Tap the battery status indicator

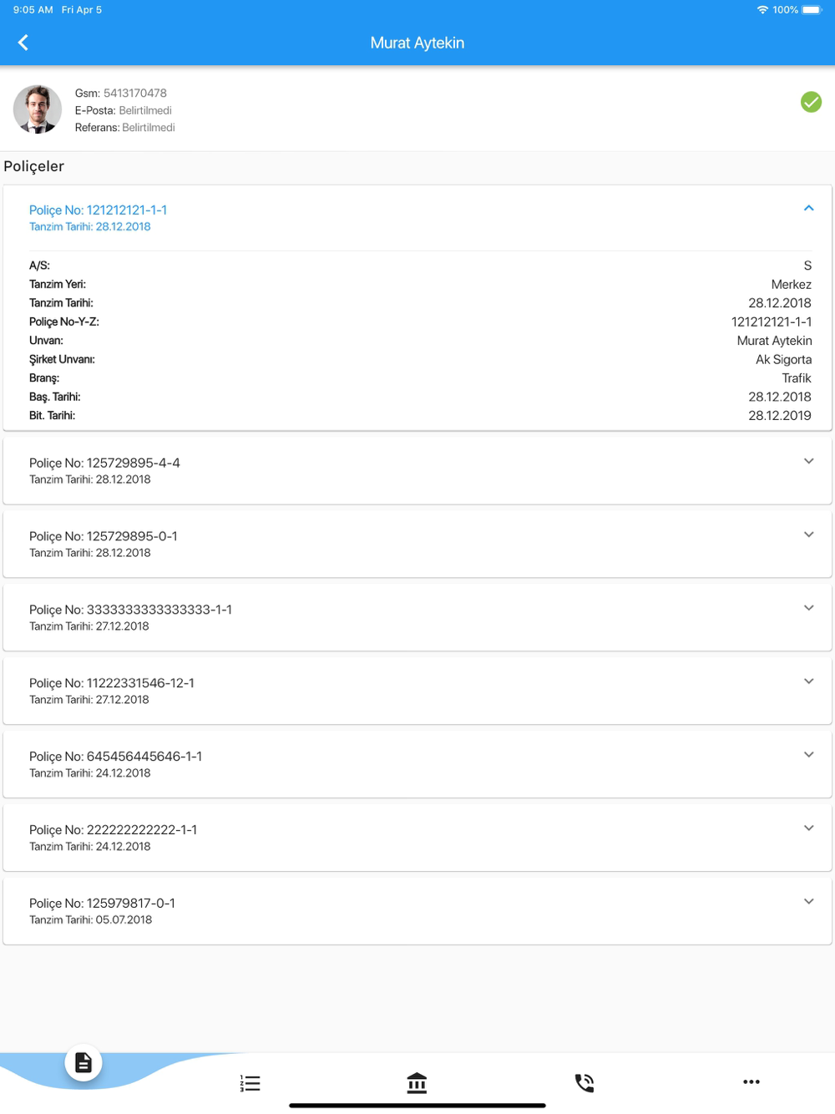point(812,10)
